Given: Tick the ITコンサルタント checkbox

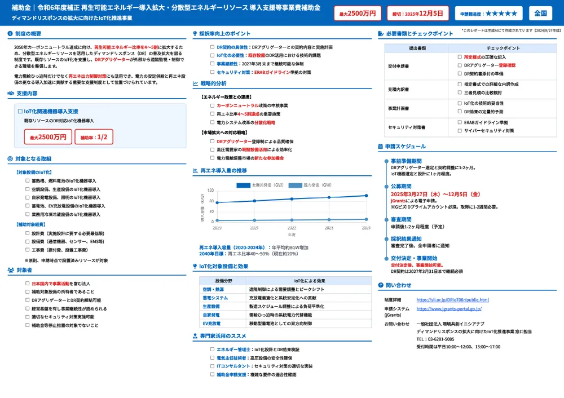Looking at the screenshot, I should click(x=212, y=366).
